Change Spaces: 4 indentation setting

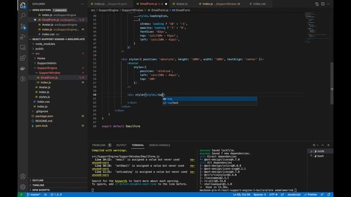pos(259,195)
